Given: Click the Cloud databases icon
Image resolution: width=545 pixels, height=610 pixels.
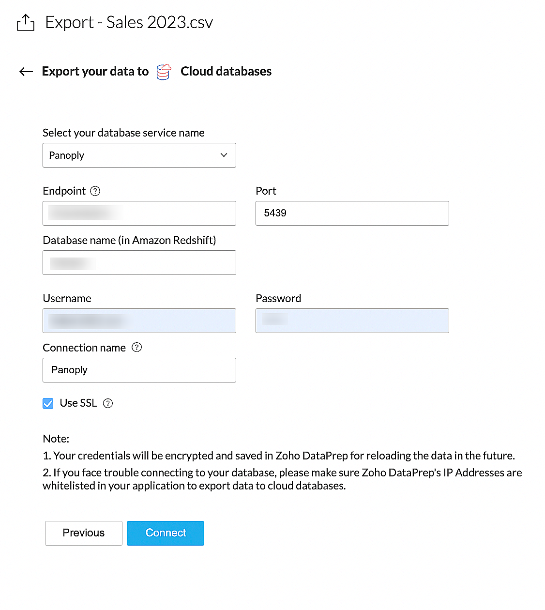Looking at the screenshot, I should tap(164, 72).
